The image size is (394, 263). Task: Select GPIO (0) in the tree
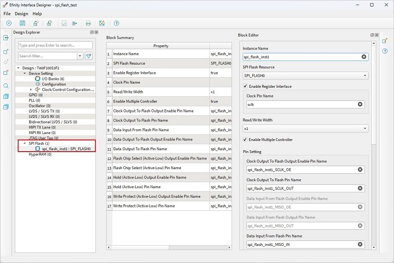(x=36, y=95)
